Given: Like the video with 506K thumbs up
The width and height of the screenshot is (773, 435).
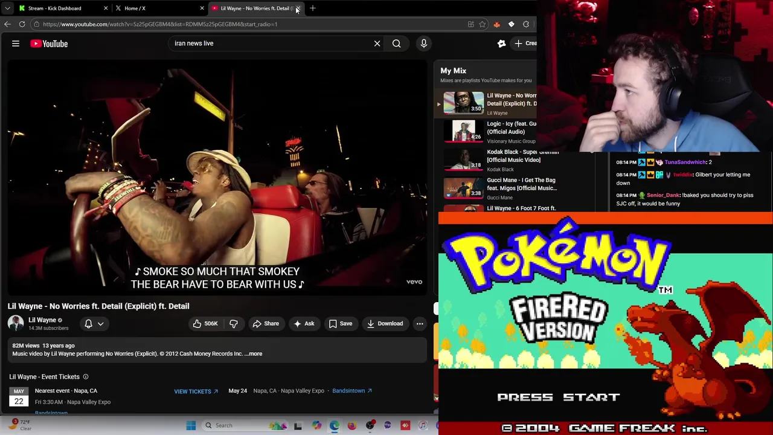Looking at the screenshot, I should (x=205, y=324).
